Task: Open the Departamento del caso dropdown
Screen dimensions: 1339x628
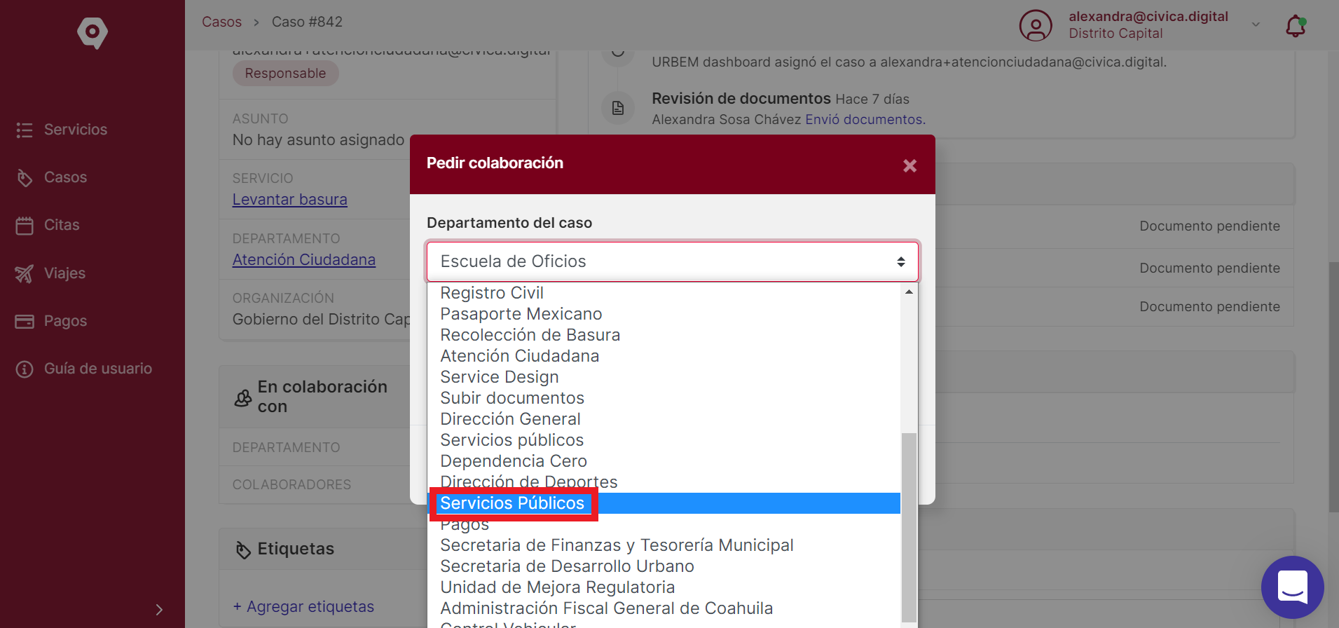Action: tap(672, 261)
